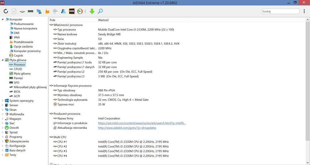Viewport: 310px width, 165px height.
Task: Open the monitor diagnostics toolbar icon
Action: click(x=39, y=11)
